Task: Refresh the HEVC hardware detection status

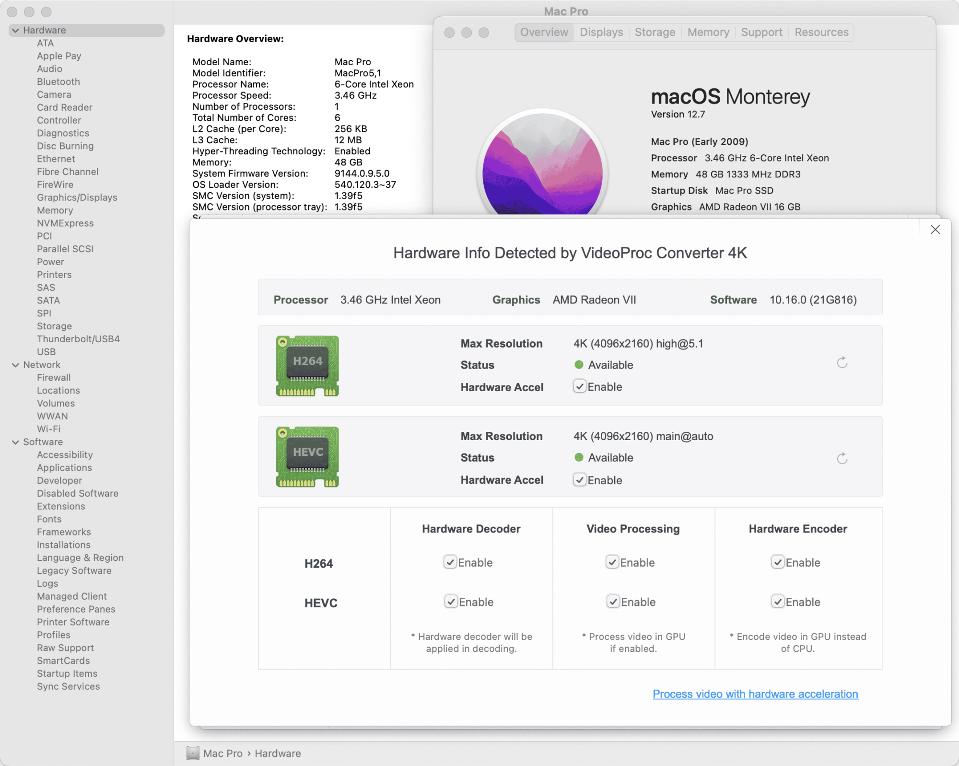Action: (842, 459)
